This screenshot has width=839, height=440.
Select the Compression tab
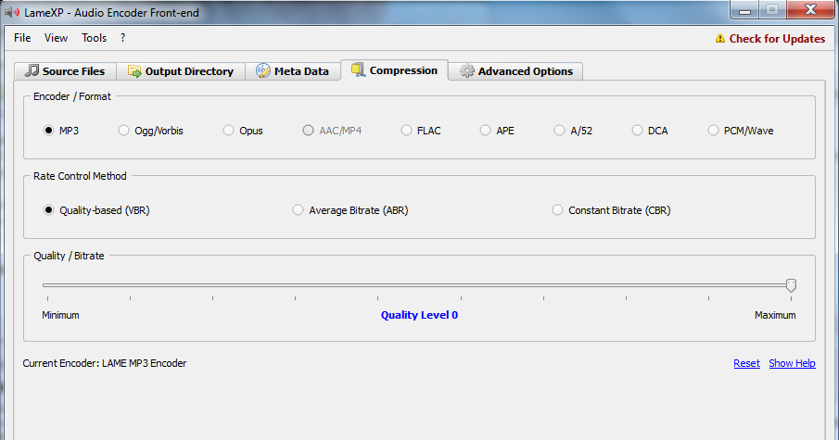click(x=394, y=70)
